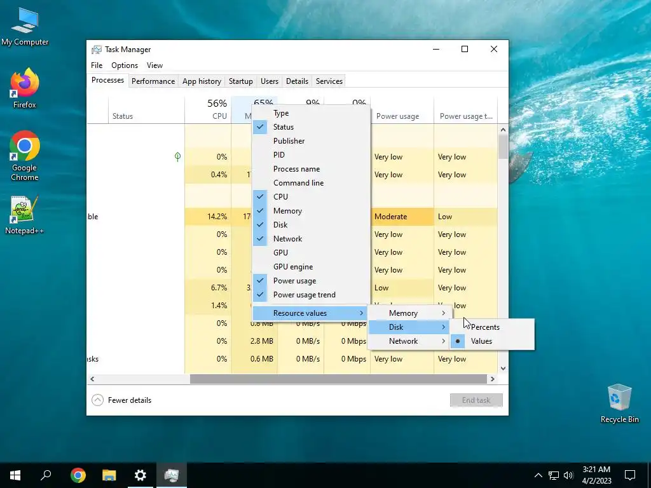Open the My Computer desktop icon
Image resolution: width=651 pixels, height=488 pixels.
25,27
